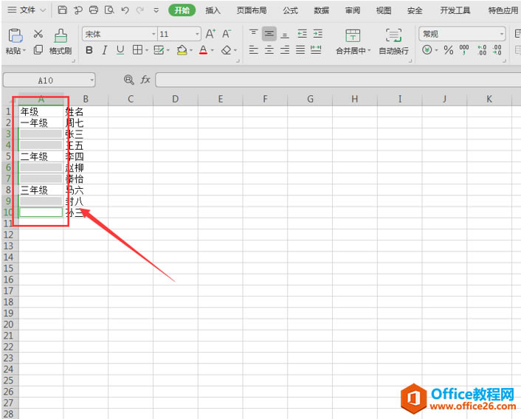Viewport: 521px width, 419px height.
Task: Select cell A5 containing 二年级
Action: pos(41,156)
